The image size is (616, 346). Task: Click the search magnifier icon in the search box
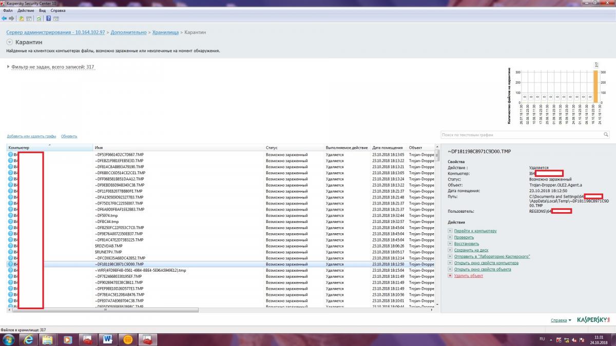[x=606, y=135]
